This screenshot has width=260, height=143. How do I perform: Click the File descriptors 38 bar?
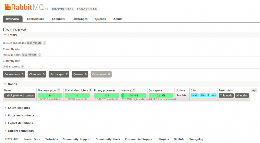point(50,96)
